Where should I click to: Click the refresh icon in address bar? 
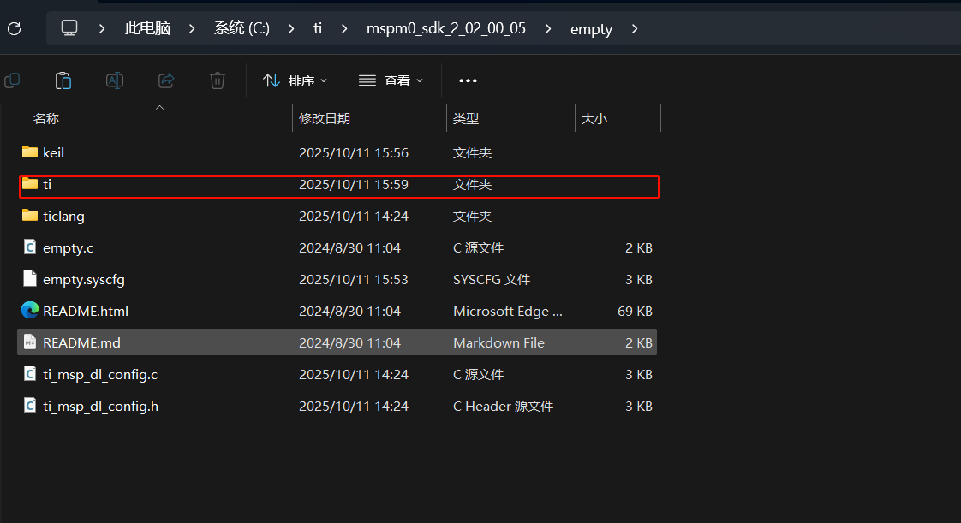(x=14, y=28)
